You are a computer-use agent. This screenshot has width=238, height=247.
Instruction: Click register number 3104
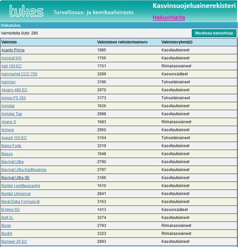point(102,138)
